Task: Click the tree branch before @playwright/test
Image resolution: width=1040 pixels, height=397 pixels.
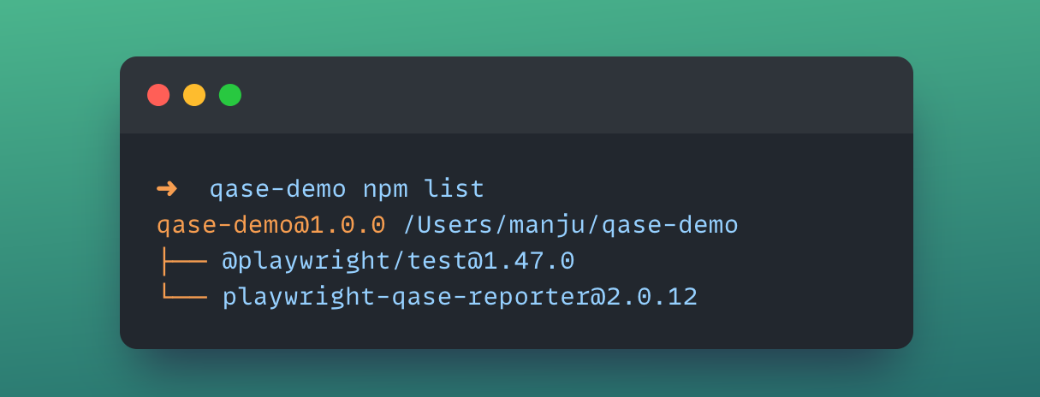Action: pyautogui.click(x=181, y=261)
